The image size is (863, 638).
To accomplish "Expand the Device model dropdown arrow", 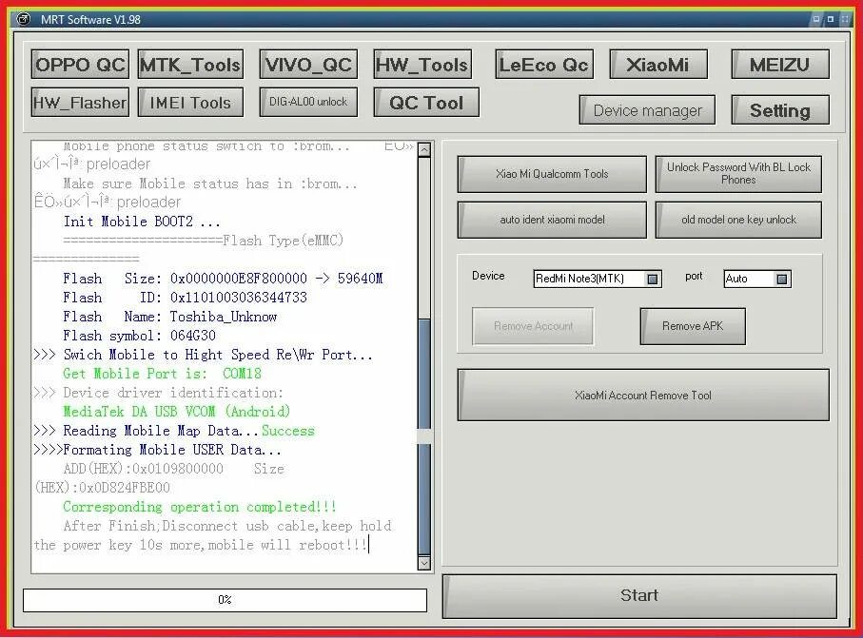I will pyautogui.click(x=652, y=279).
